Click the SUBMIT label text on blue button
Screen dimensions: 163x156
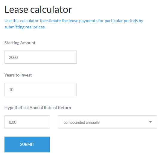tap(27, 144)
